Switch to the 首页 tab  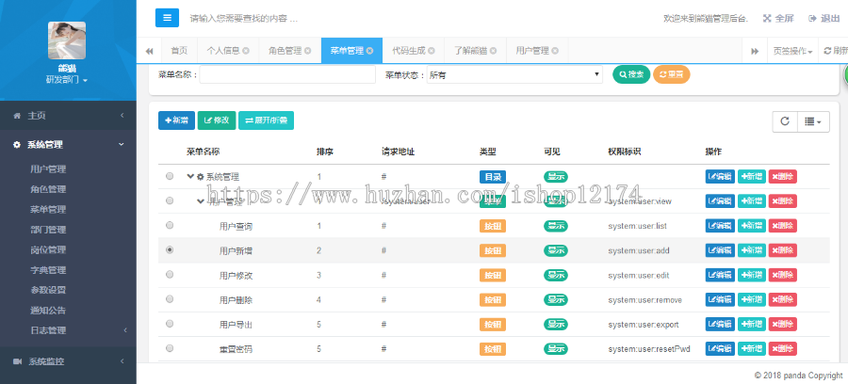179,51
